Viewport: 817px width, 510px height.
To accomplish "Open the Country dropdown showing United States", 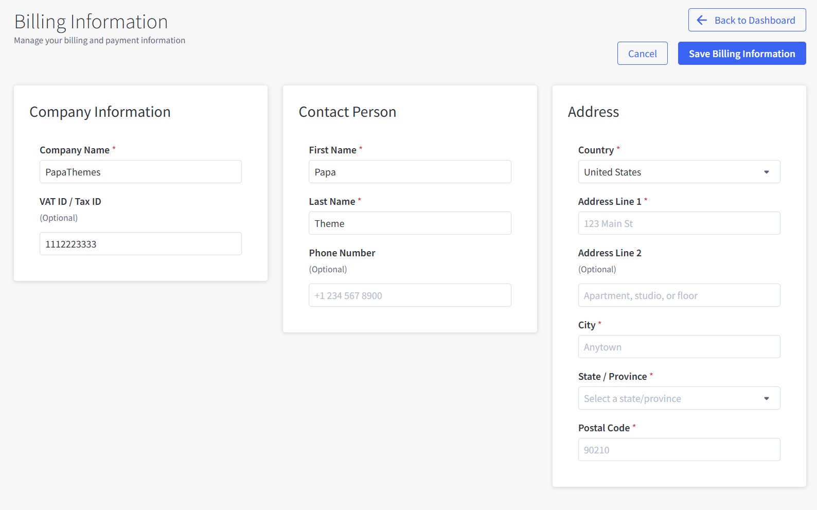I will 679,172.
